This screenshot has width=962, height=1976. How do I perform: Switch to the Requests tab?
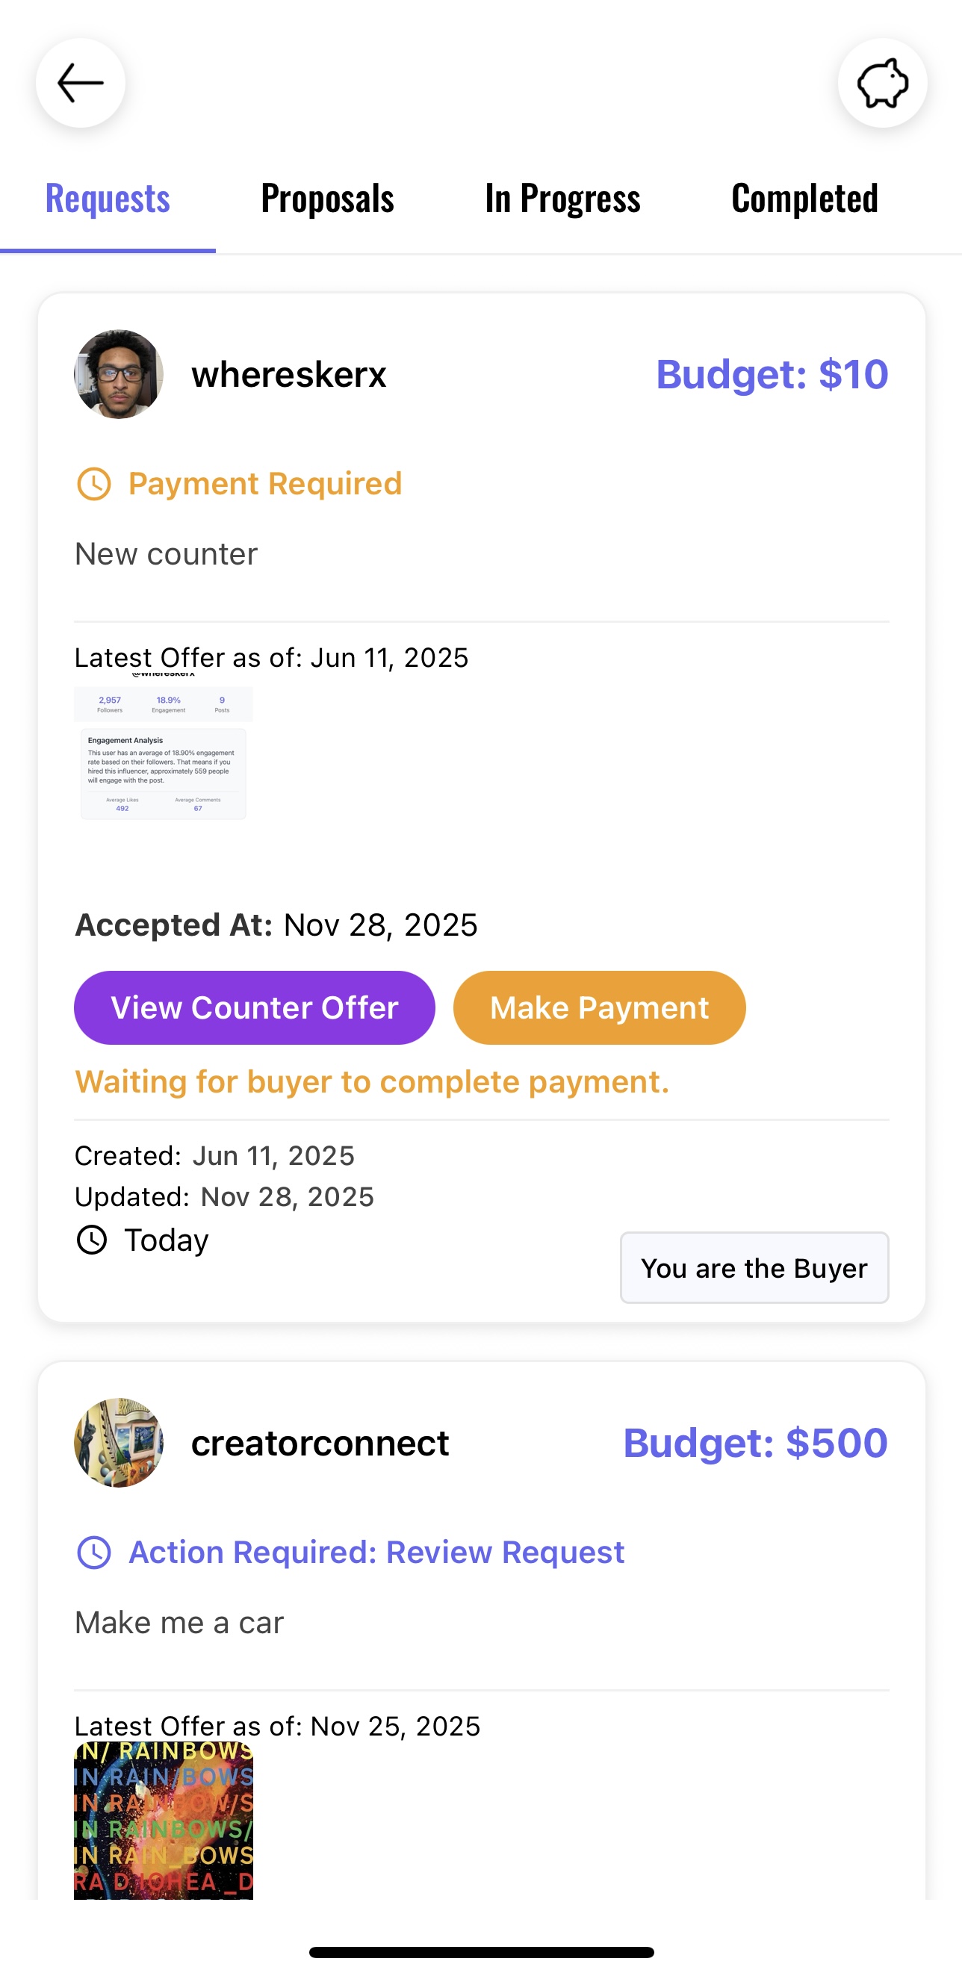[x=108, y=199]
